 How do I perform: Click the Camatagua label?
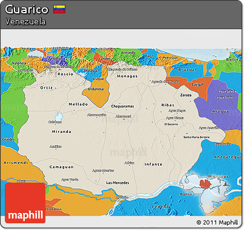(x=89, y=71)
